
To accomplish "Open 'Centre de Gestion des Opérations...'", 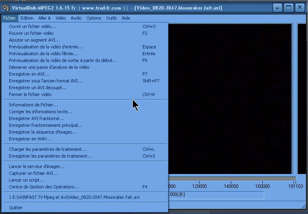I will (x=44, y=187).
